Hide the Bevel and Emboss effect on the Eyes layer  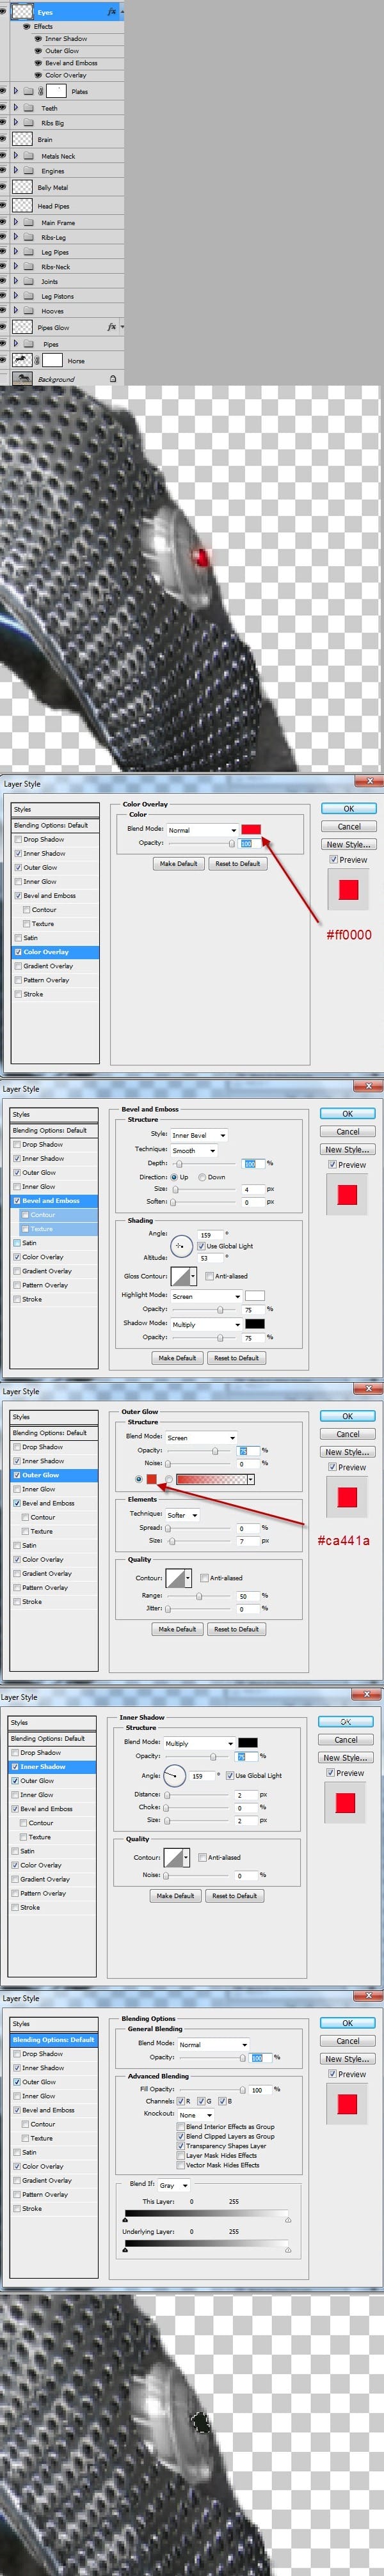[x=37, y=63]
